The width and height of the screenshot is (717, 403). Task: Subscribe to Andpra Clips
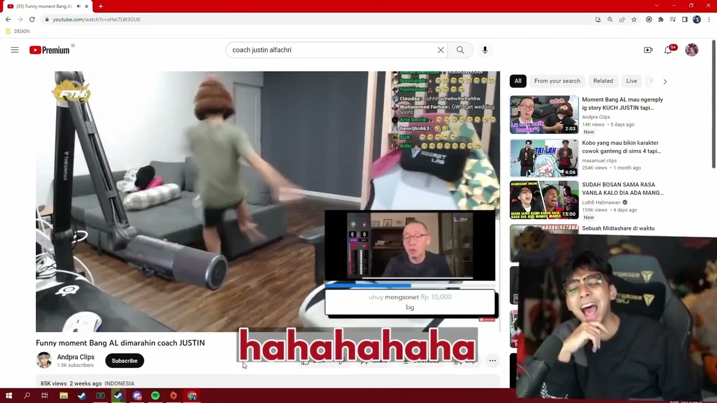click(x=124, y=361)
